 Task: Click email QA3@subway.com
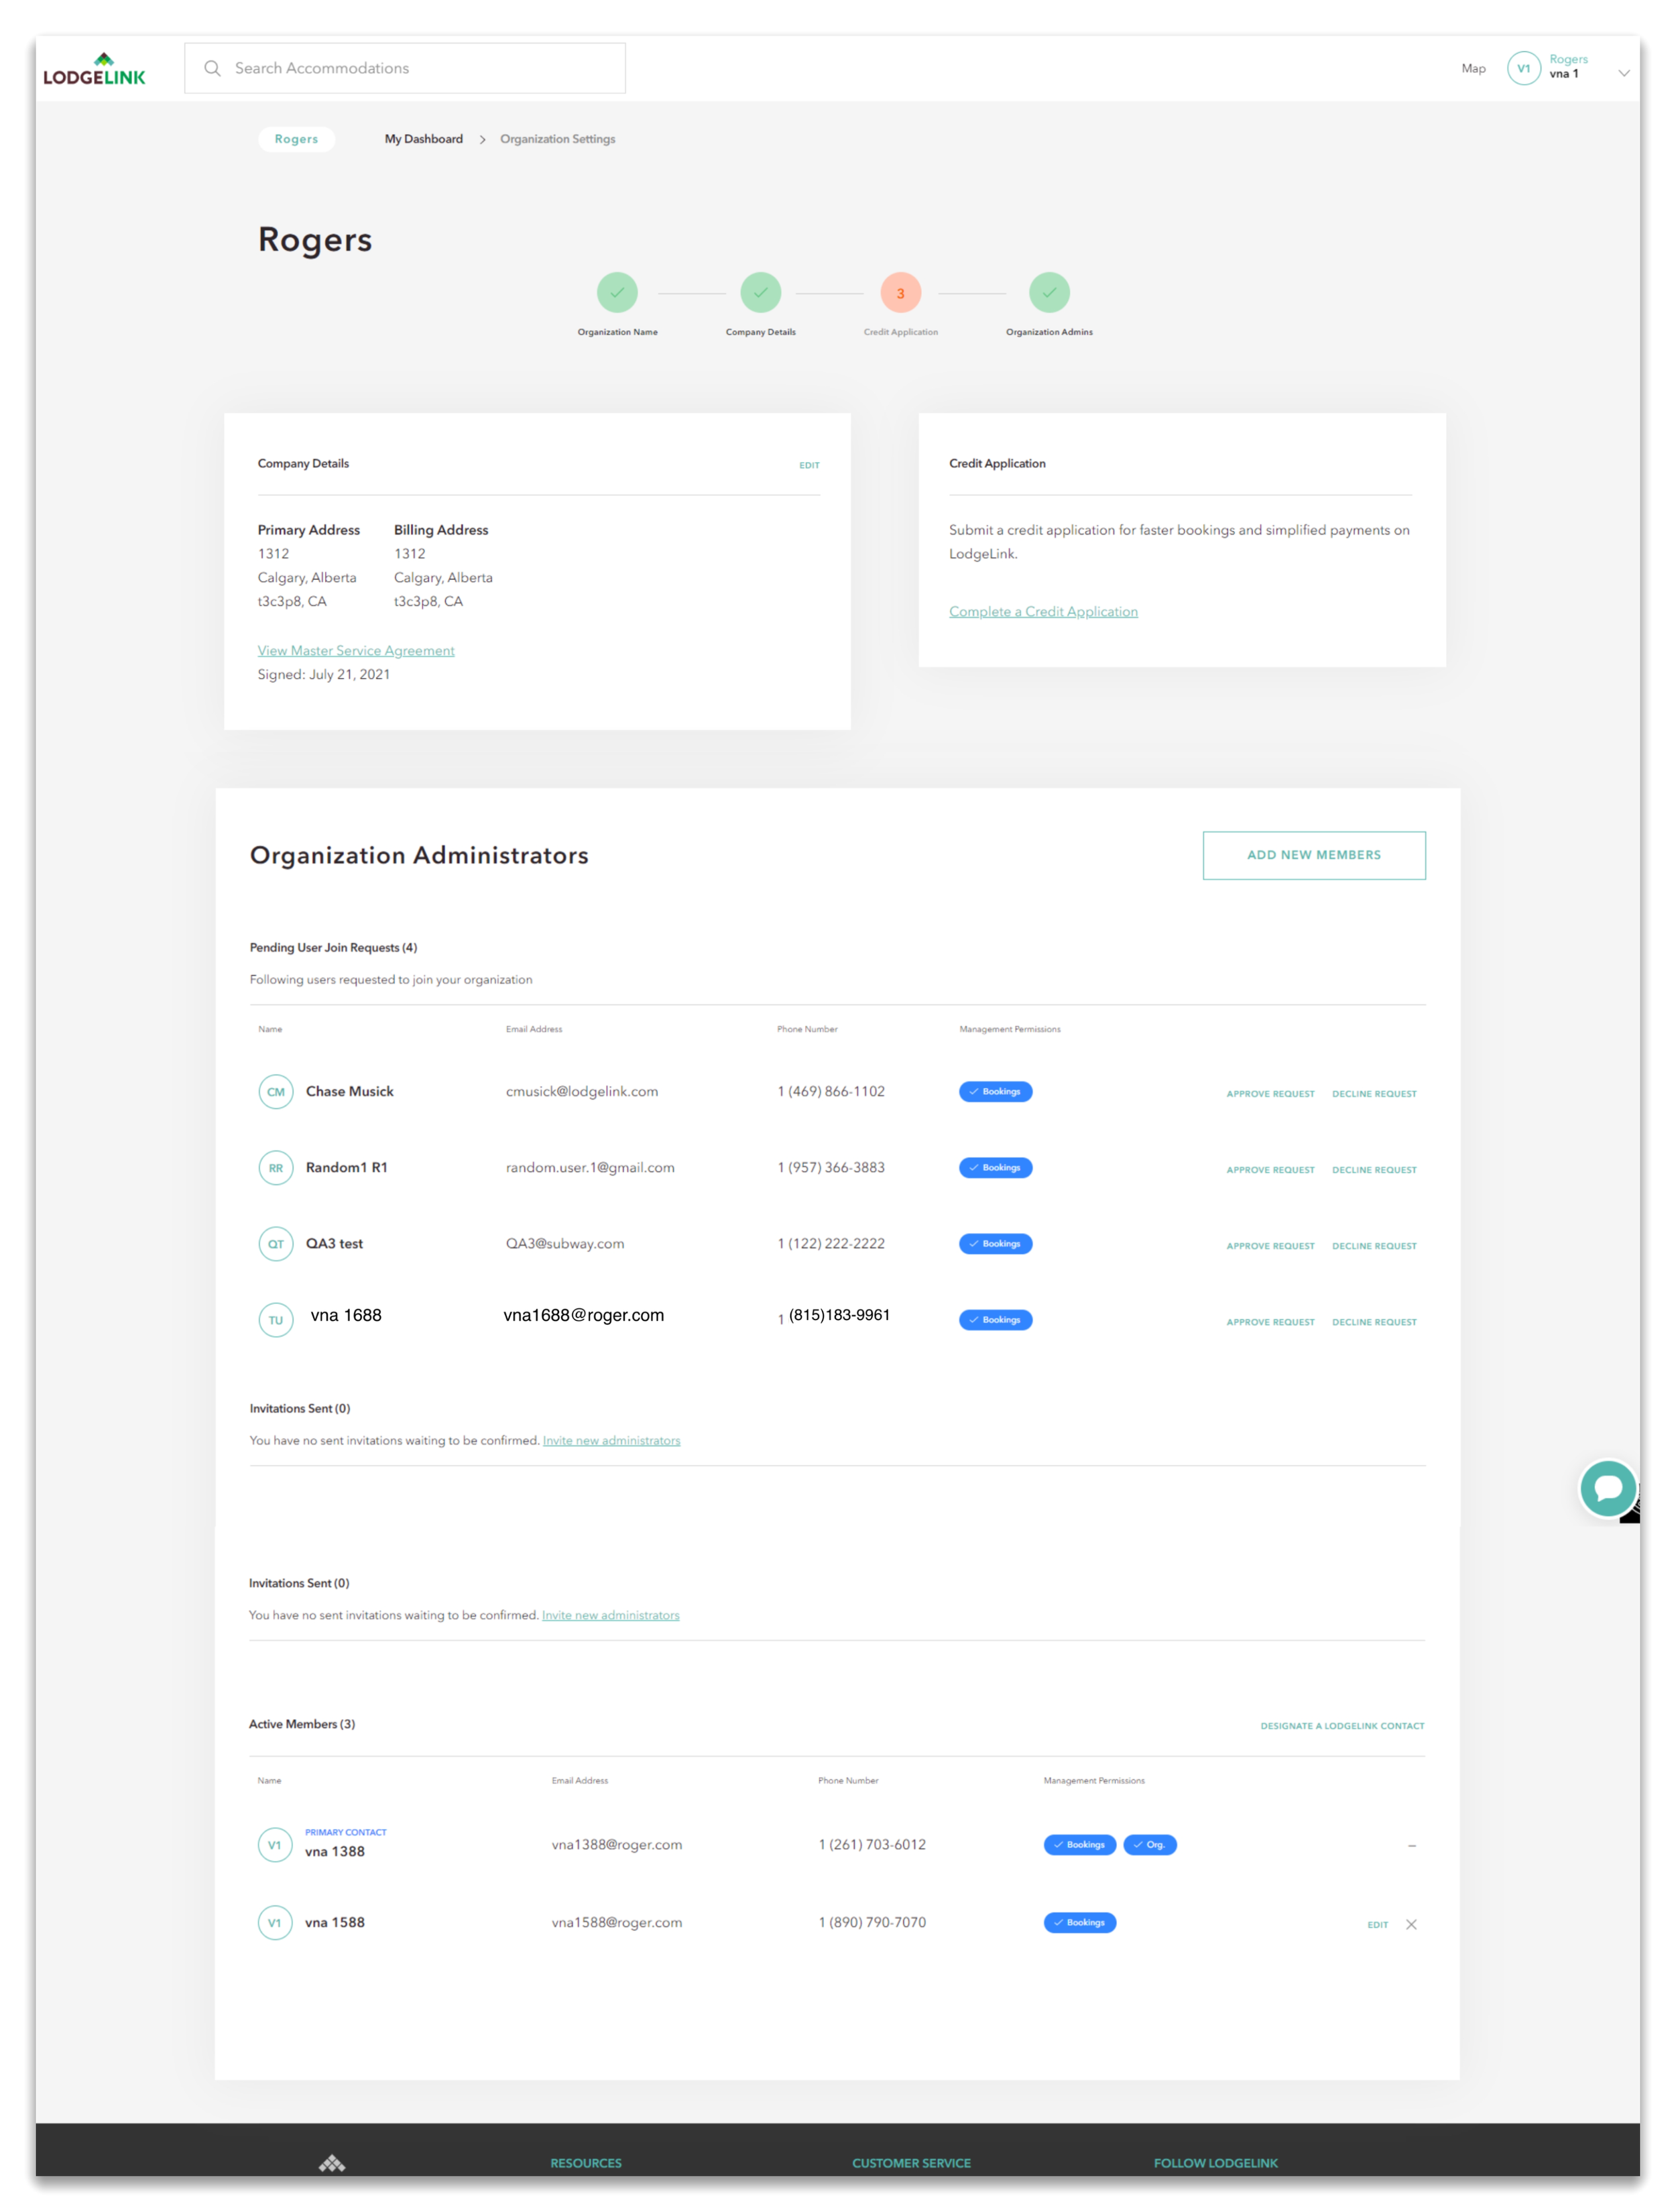point(565,1244)
